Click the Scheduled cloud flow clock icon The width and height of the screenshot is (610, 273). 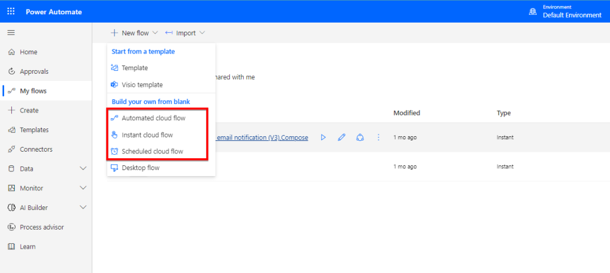pos(114,152)
